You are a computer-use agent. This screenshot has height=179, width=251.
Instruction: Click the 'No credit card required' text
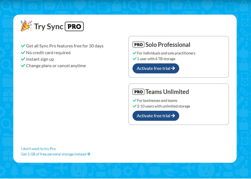(x=48, y=53)
